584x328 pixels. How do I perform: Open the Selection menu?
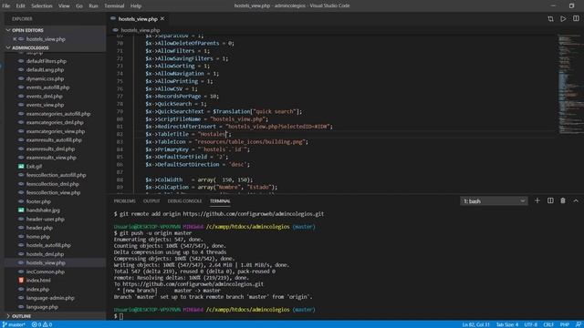[41, 6]
